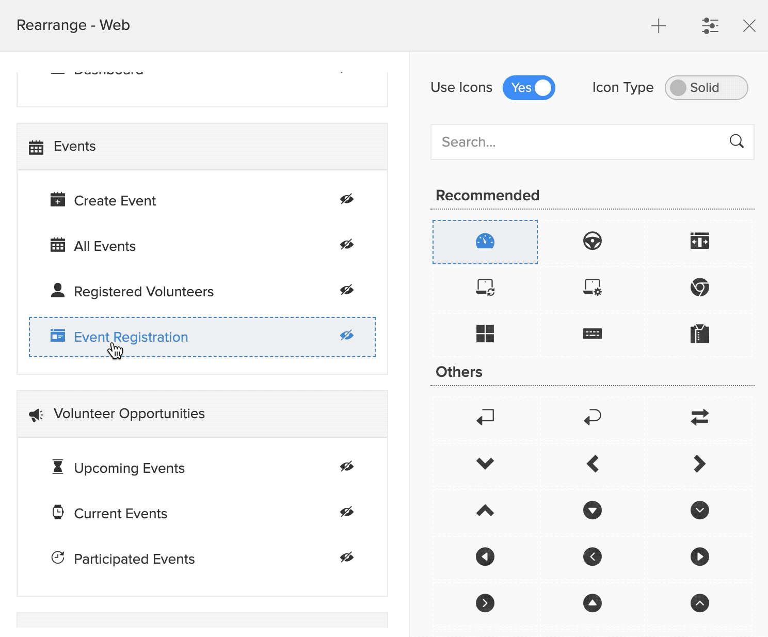Click the icon search field

point(578,142)
